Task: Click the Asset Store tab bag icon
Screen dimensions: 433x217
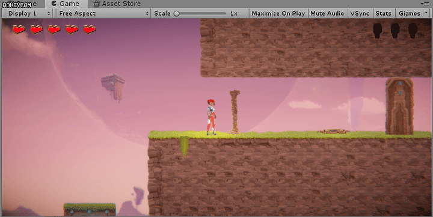Action: pos(96,4)
